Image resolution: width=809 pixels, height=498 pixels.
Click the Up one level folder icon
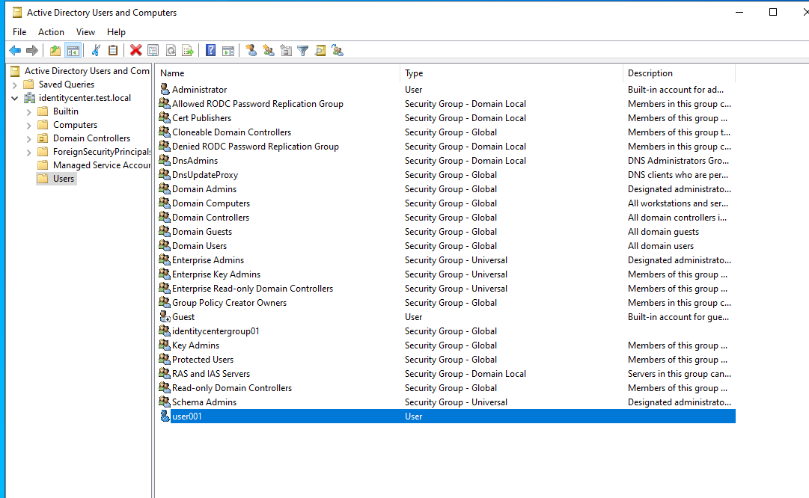tap(55, 51)
